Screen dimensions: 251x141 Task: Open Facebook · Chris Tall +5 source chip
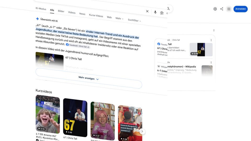[x=78, y=46]
